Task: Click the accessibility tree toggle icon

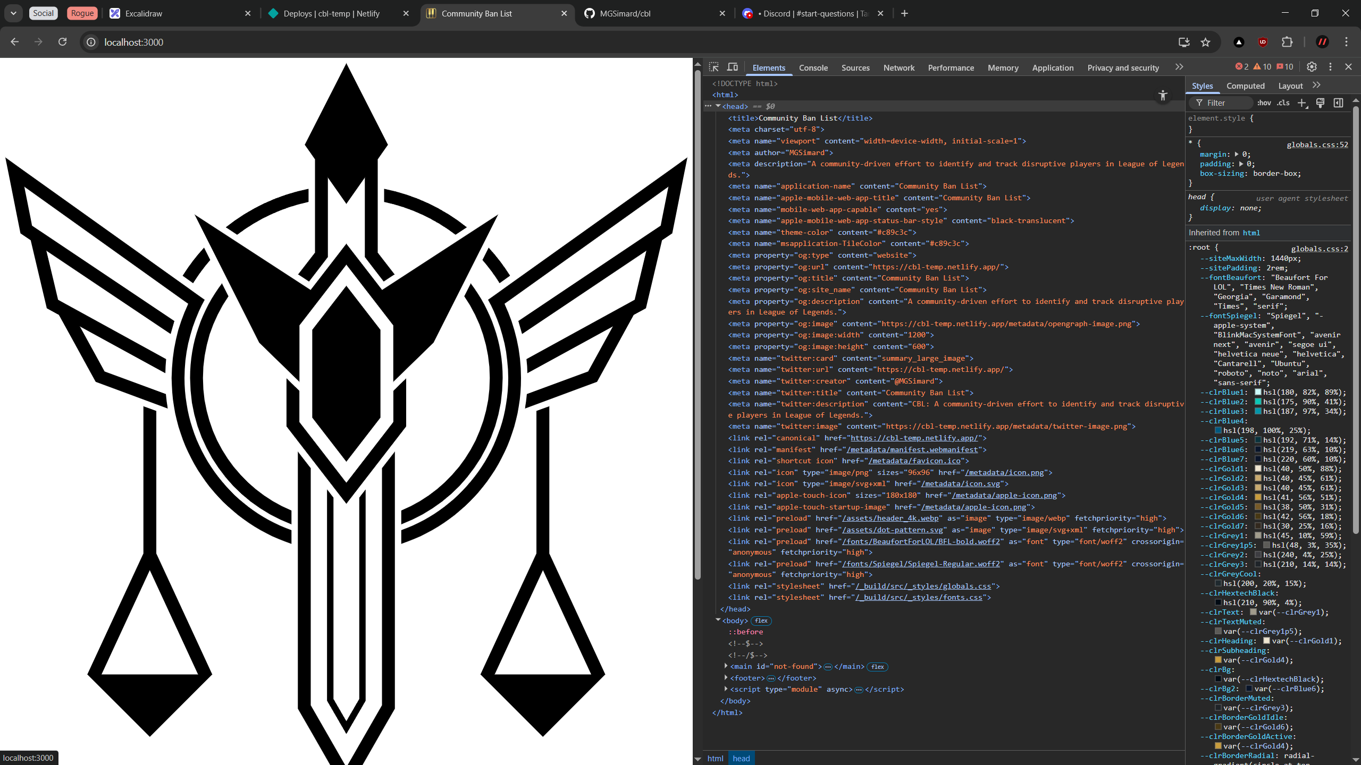Action: [x=1163, y=96]
